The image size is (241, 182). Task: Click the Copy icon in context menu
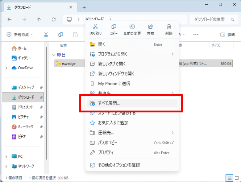coord(114,27)
